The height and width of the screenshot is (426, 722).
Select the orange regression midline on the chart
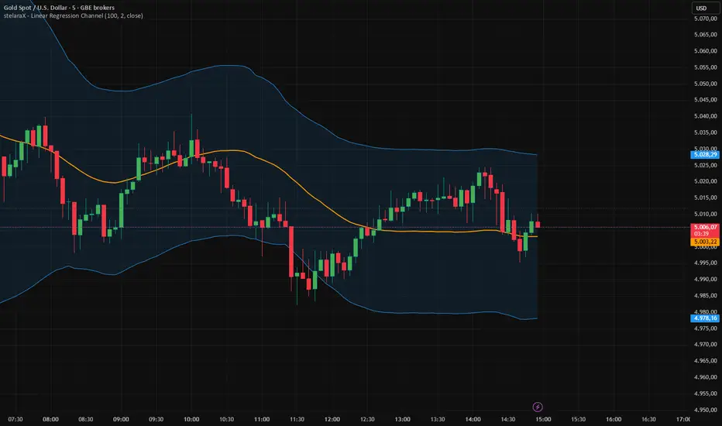(232, 152)
